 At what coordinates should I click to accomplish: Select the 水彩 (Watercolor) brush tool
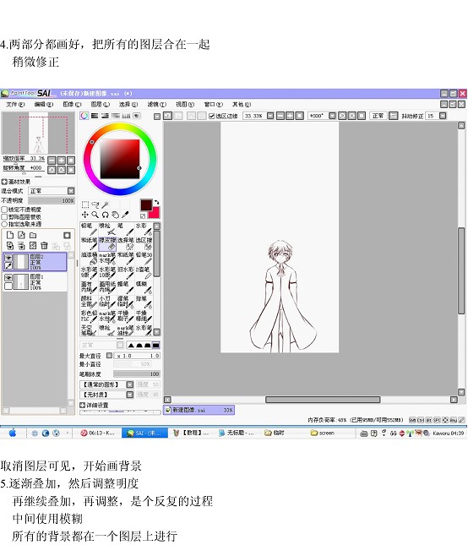[144, 229]
